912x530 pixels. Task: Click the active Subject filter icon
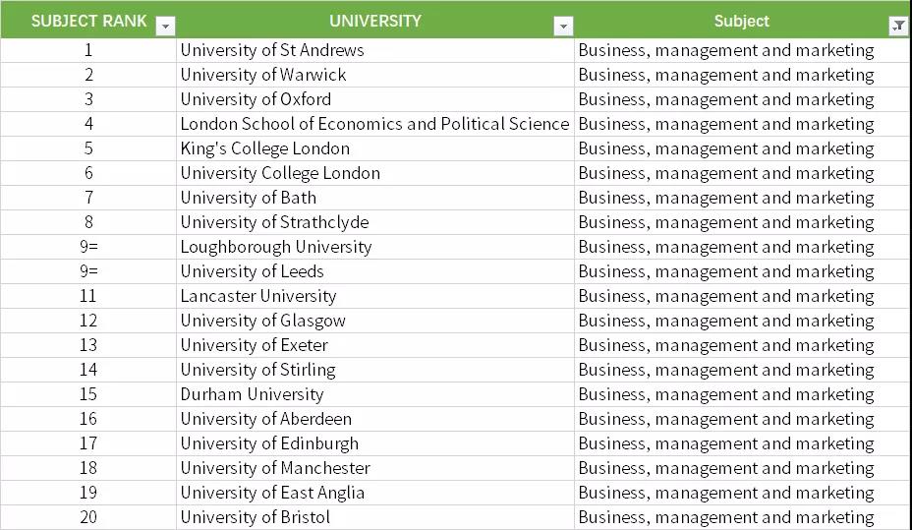[898, 27]
